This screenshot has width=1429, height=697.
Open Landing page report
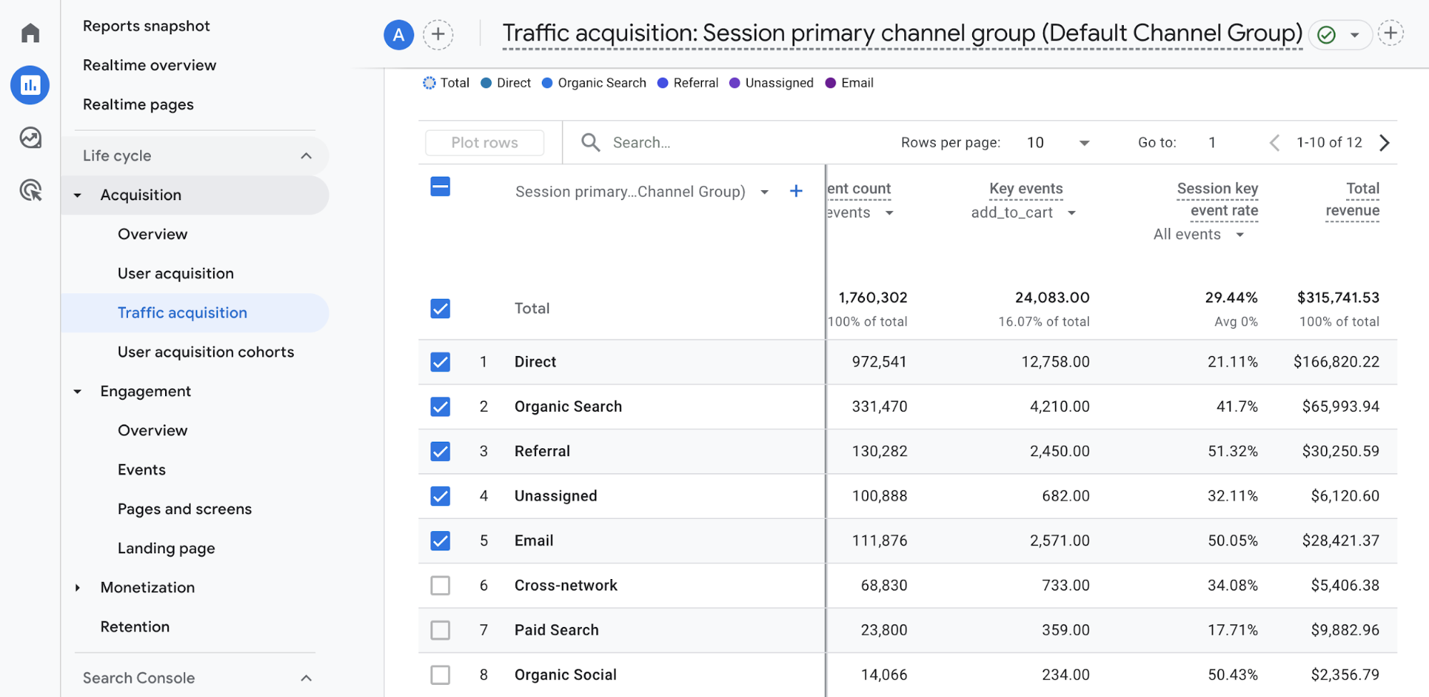coord(167,548)
